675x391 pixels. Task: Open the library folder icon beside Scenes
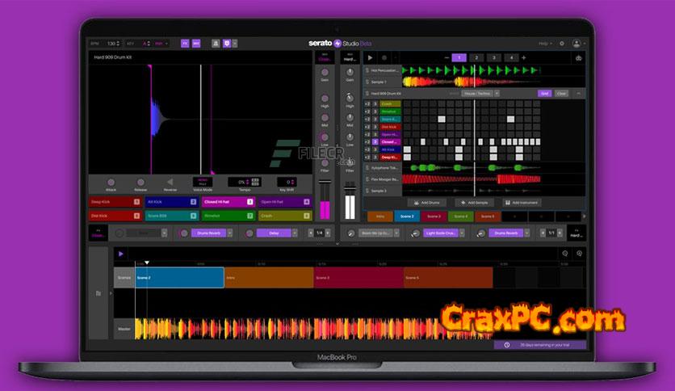99,293
